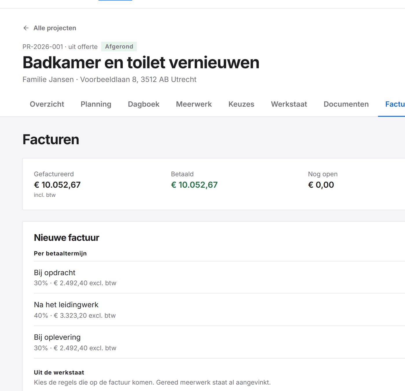Click the Uit de werkstaat subheading
The image size is (405, 391).
click(x=59, y=372)
